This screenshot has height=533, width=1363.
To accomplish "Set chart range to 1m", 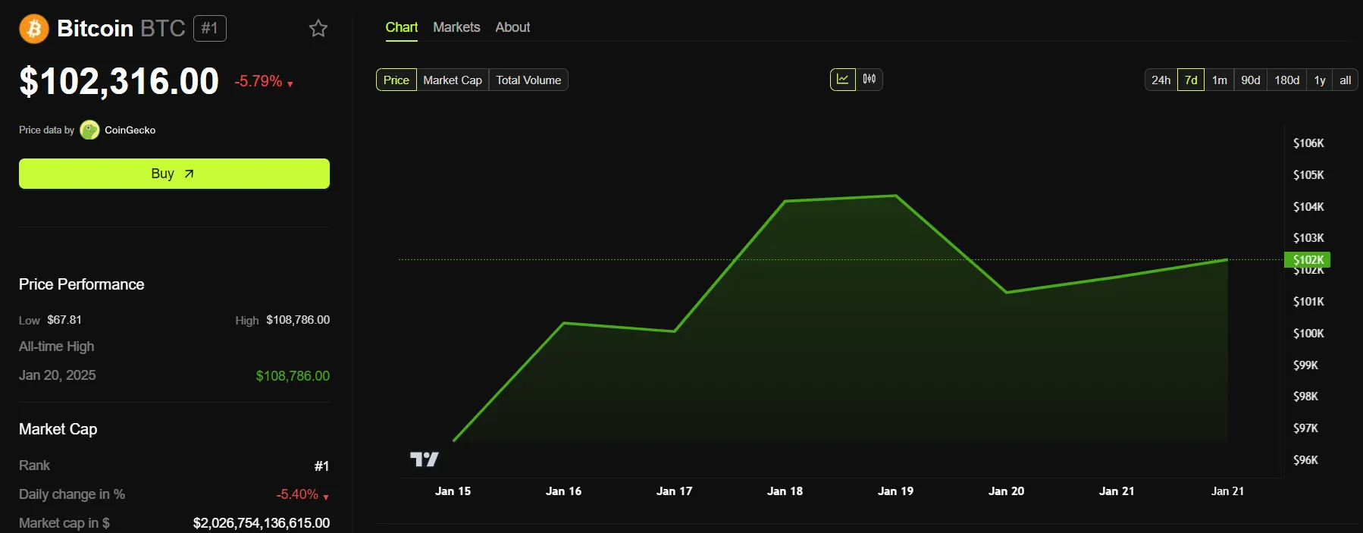I will 1219,80.
